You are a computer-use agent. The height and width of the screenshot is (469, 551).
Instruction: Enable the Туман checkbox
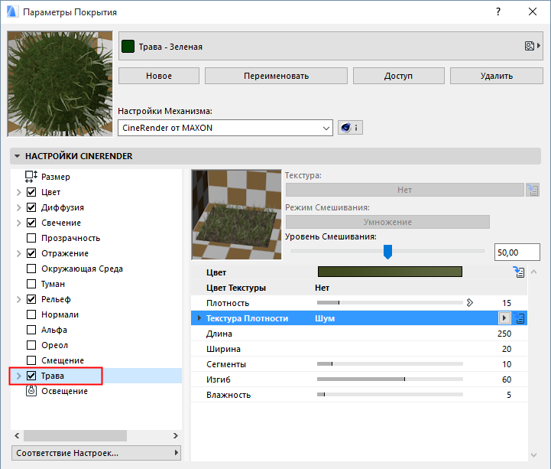(x=31, y=284)
